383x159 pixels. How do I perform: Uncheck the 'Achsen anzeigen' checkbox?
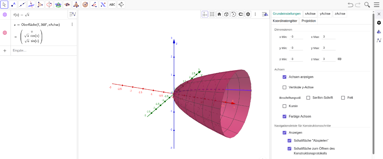click(284, 77)
